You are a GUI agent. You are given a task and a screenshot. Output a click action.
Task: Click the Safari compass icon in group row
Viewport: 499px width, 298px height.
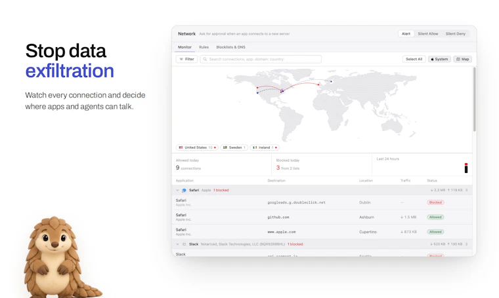pyautogui.click(x=184, y=191)
